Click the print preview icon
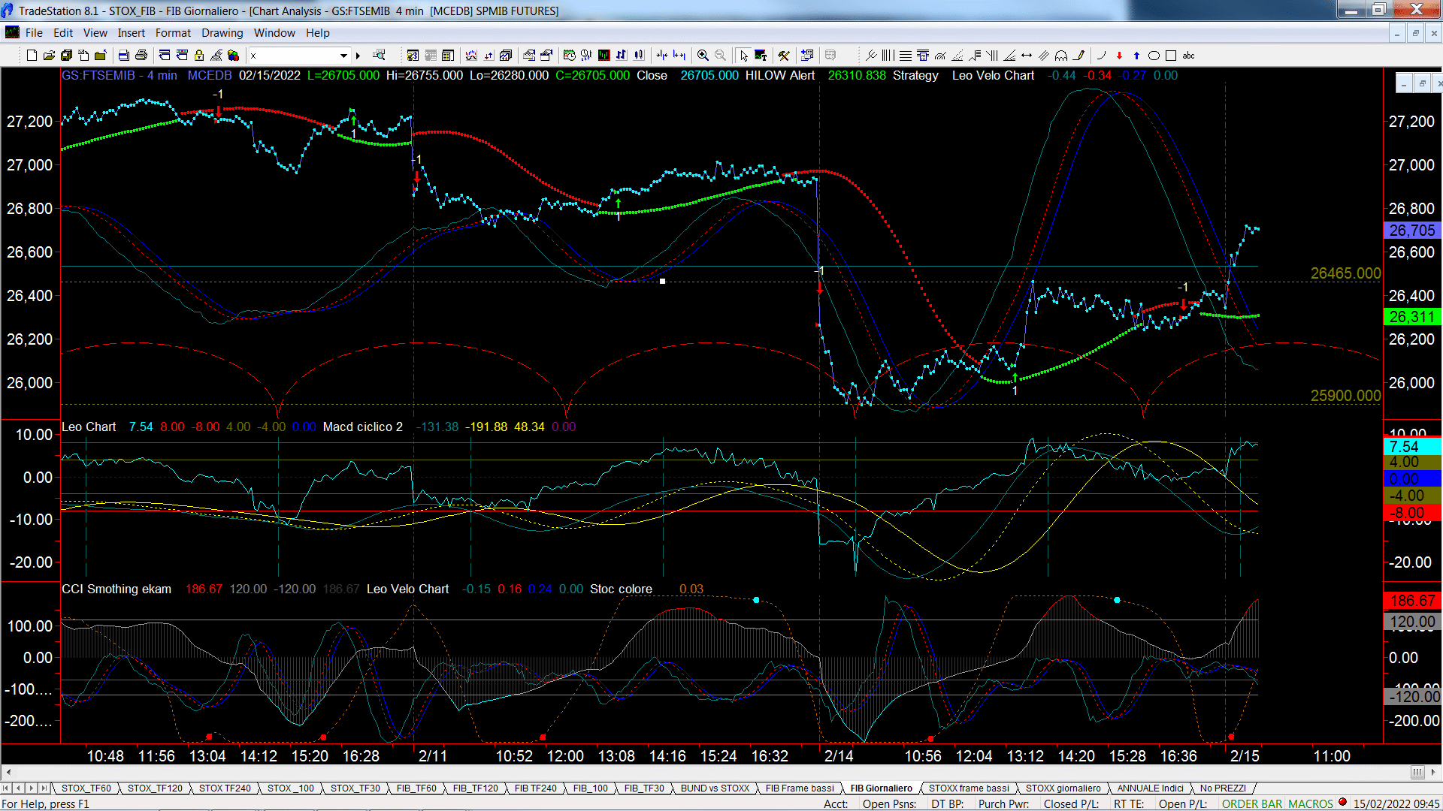The width and height of the screenshot is (1443, 811). coord(123,56)
